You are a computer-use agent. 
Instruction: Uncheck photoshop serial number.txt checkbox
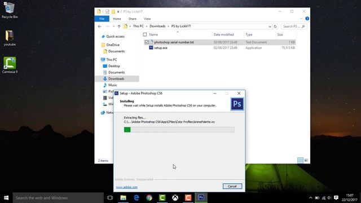(x=147, y=42)
